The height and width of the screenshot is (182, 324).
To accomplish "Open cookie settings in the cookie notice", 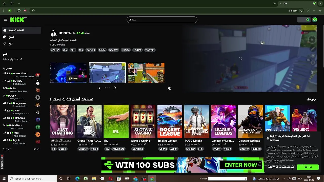I will [281, 167].
